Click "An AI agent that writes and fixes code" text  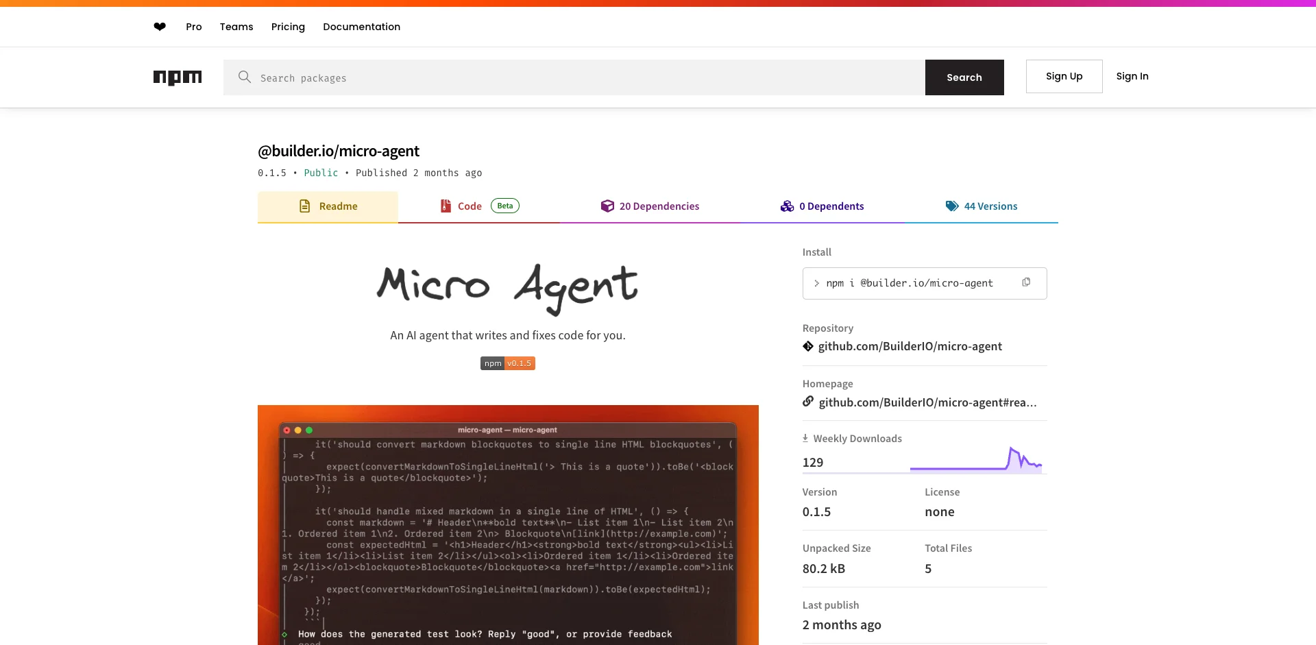pos(508,335)
